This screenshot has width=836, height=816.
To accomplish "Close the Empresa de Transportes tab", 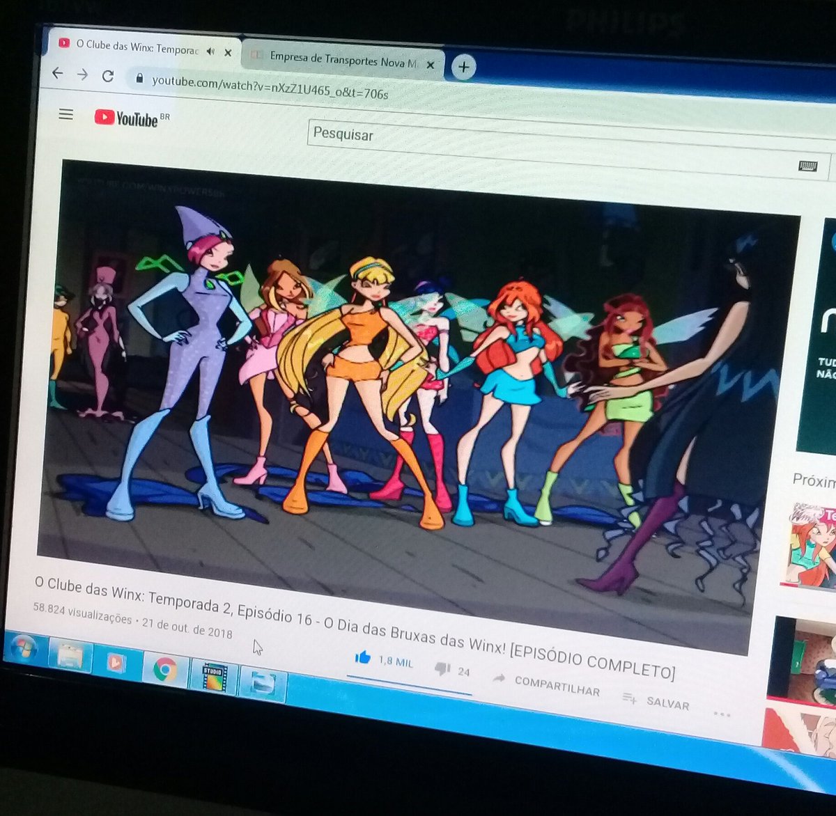I will pos(430,65).
